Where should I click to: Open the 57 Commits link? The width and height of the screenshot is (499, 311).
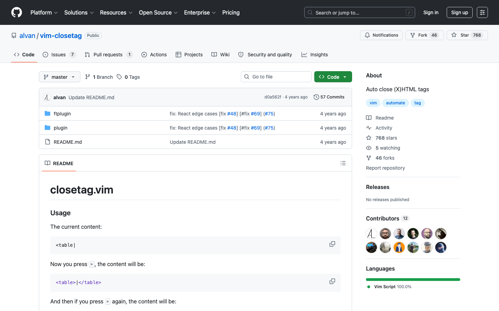329,97
